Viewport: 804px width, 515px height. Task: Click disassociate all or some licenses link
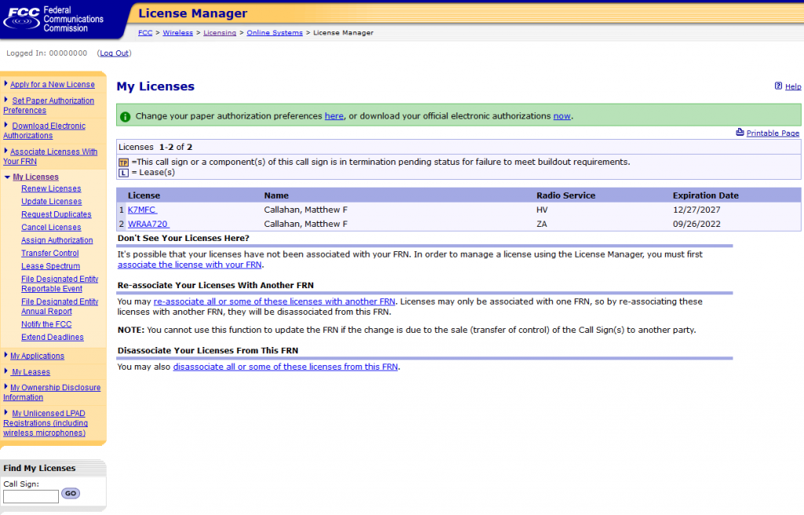coord(284,366)
